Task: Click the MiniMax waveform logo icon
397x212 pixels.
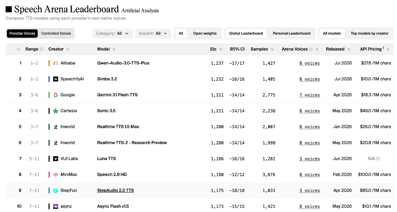Action: tap(56, 175)
